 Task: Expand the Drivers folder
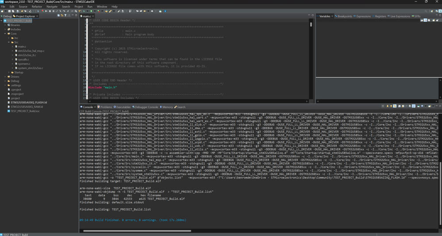pos(5,76)
